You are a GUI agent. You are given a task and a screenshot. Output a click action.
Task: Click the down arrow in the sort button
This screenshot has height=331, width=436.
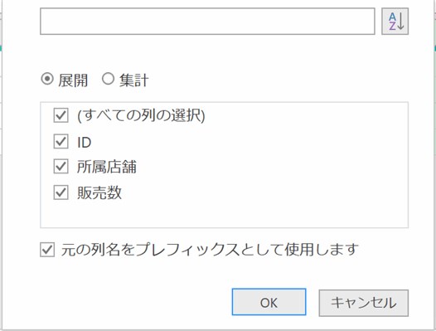click(x=400, y=22)
